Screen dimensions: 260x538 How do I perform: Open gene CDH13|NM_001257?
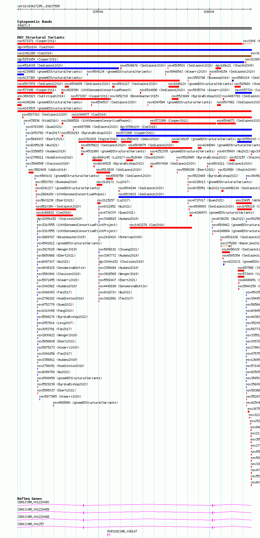(x=31, y=524)
